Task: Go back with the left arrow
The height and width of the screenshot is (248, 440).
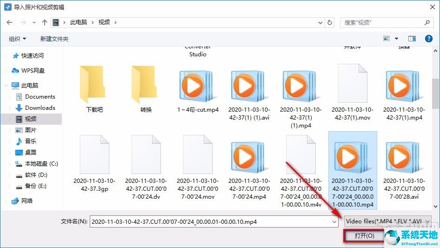Action: (x=9, y=22)
